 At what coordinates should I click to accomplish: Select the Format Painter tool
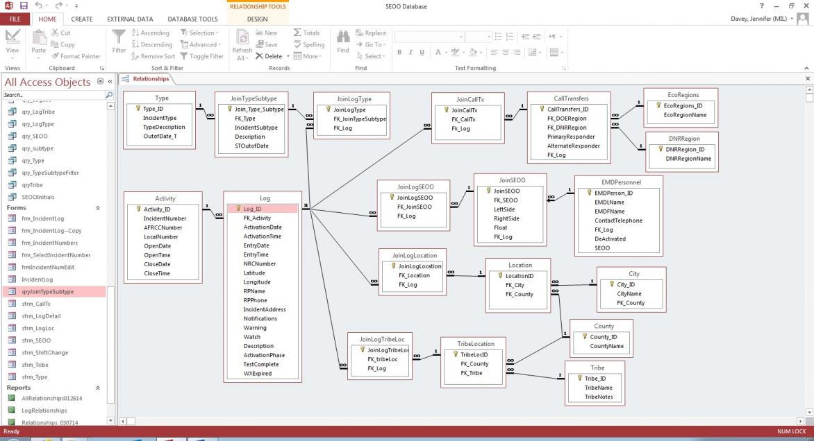pyautogui.click(x=76, y=56)
